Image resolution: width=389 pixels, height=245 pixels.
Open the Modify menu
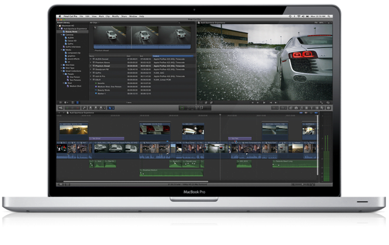click(x=115, y=16)
